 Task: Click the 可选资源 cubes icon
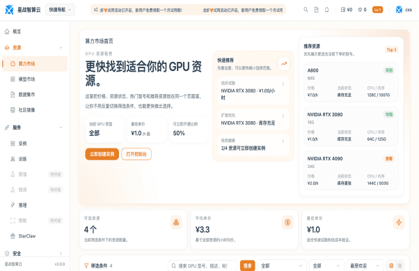[x=176, y=222]
